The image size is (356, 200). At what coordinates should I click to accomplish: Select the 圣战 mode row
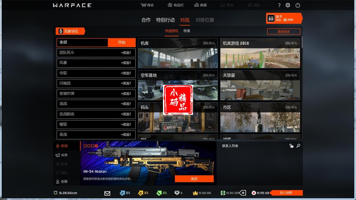pyautogui.click(x=96, y=135)
